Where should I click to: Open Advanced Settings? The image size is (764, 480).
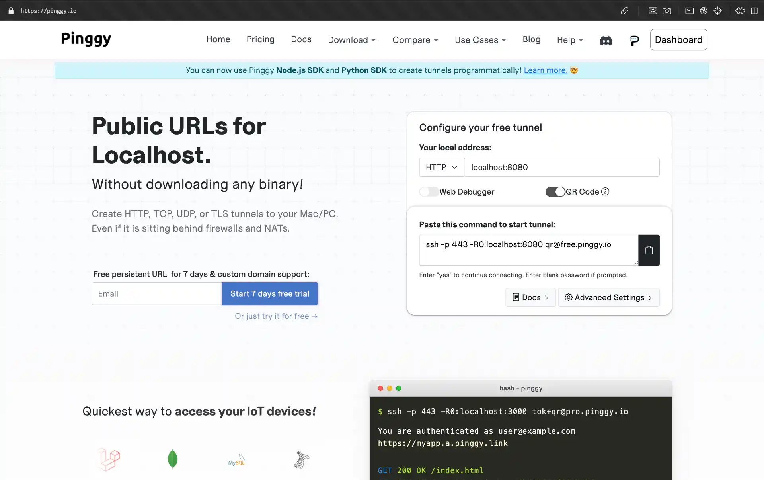coord(609,297)
